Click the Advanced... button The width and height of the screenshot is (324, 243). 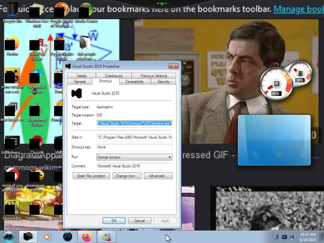point(158,176)
